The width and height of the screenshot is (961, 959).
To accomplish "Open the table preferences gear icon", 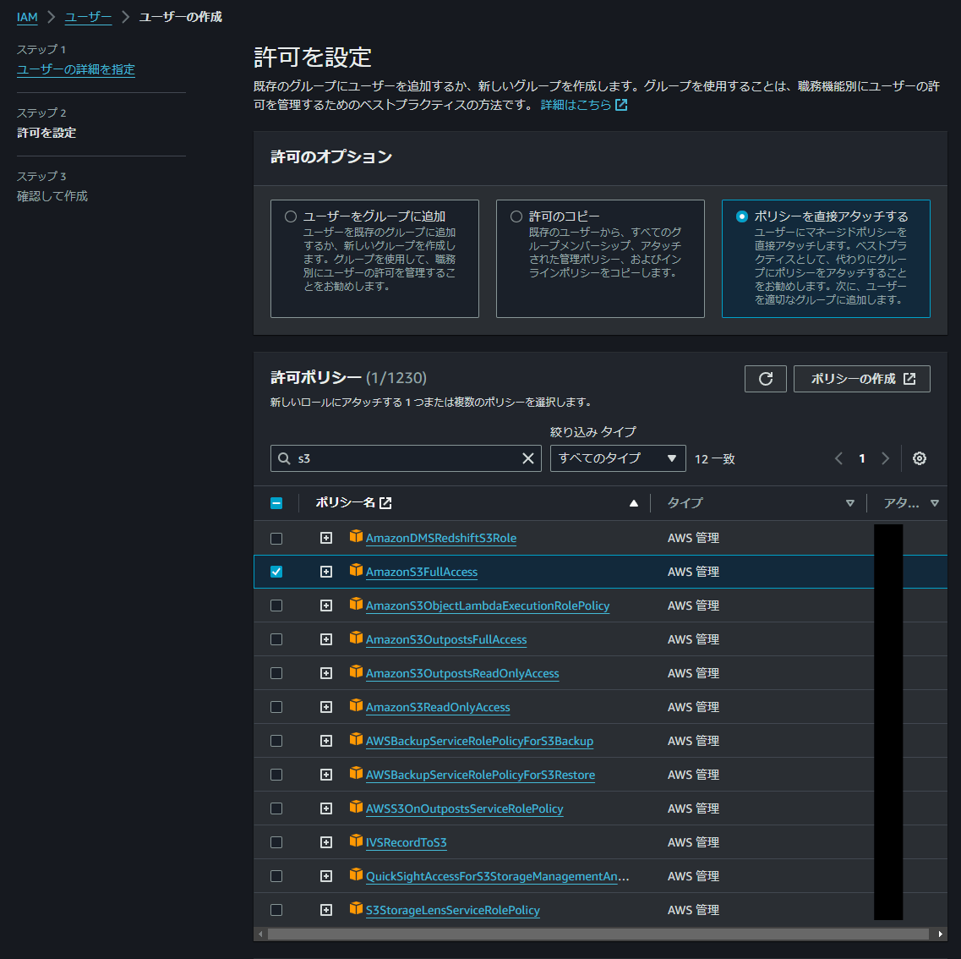I will click(919, 458).
